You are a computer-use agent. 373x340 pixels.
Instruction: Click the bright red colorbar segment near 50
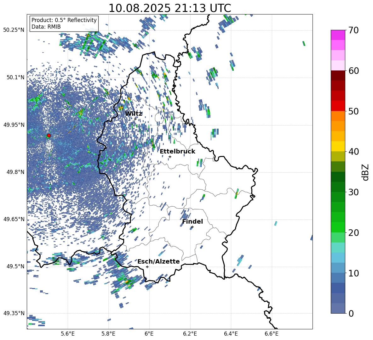click(x=338, y=106)
